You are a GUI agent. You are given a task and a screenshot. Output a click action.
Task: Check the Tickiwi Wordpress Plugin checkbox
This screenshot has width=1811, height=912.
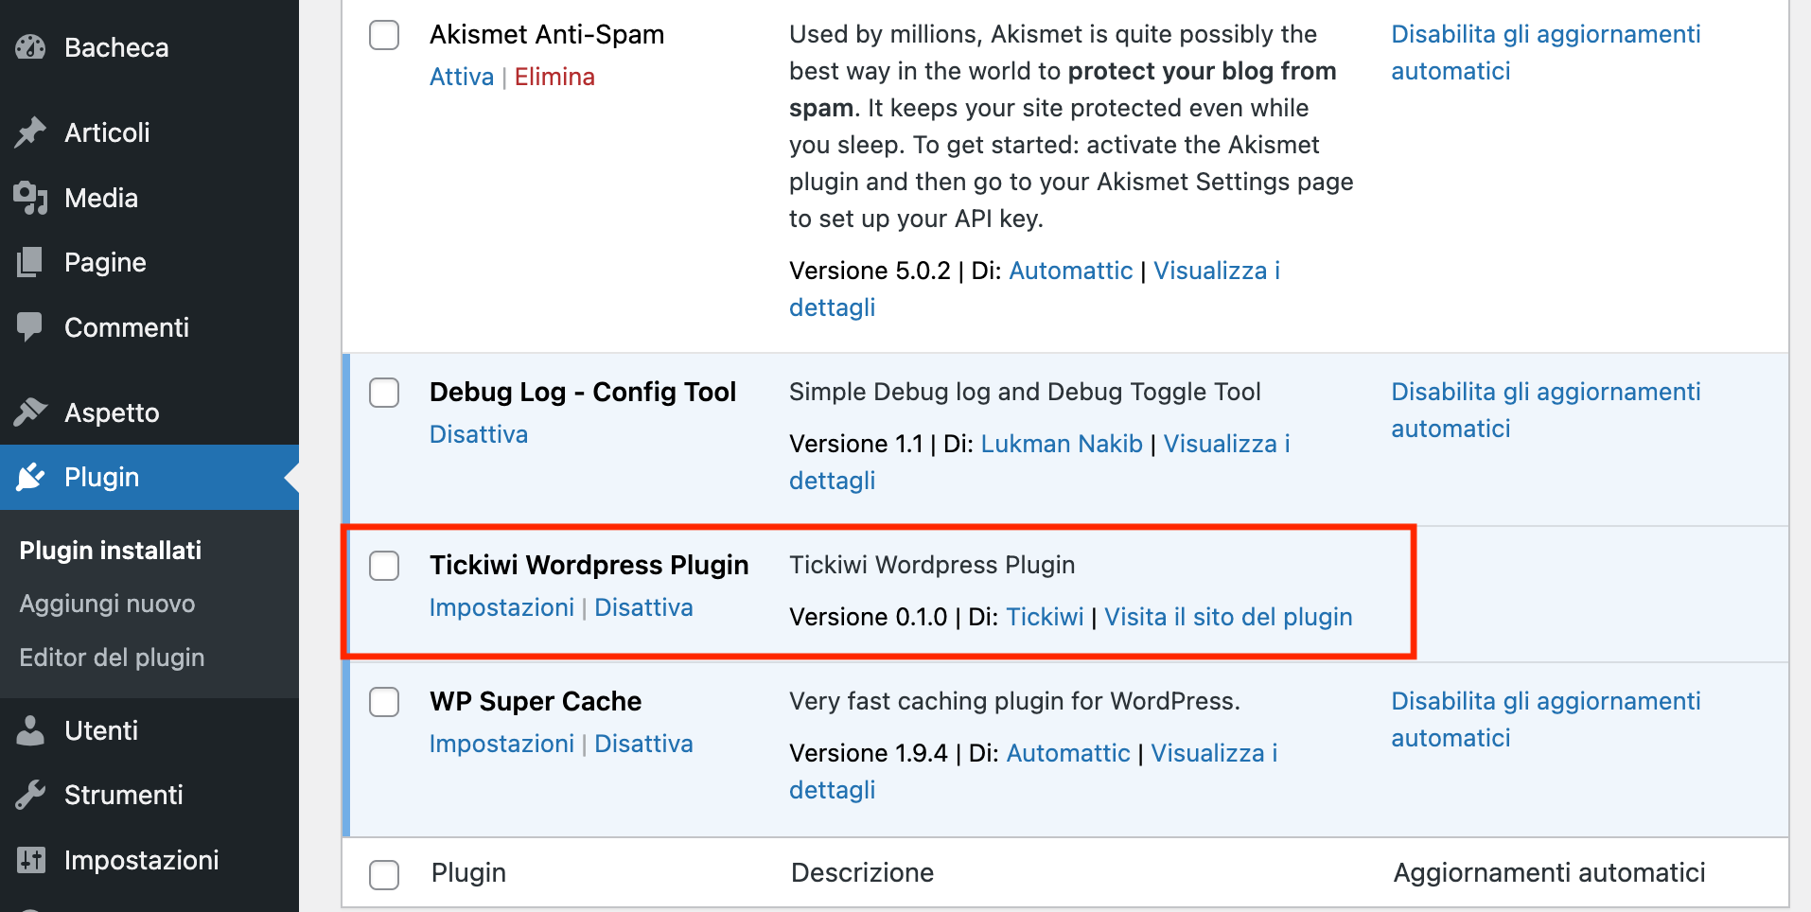(x=383, y=566)
